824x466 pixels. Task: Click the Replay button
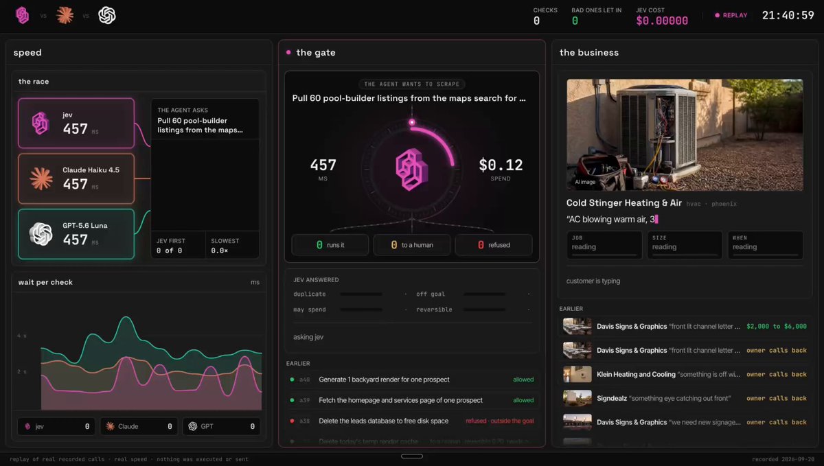731,15
